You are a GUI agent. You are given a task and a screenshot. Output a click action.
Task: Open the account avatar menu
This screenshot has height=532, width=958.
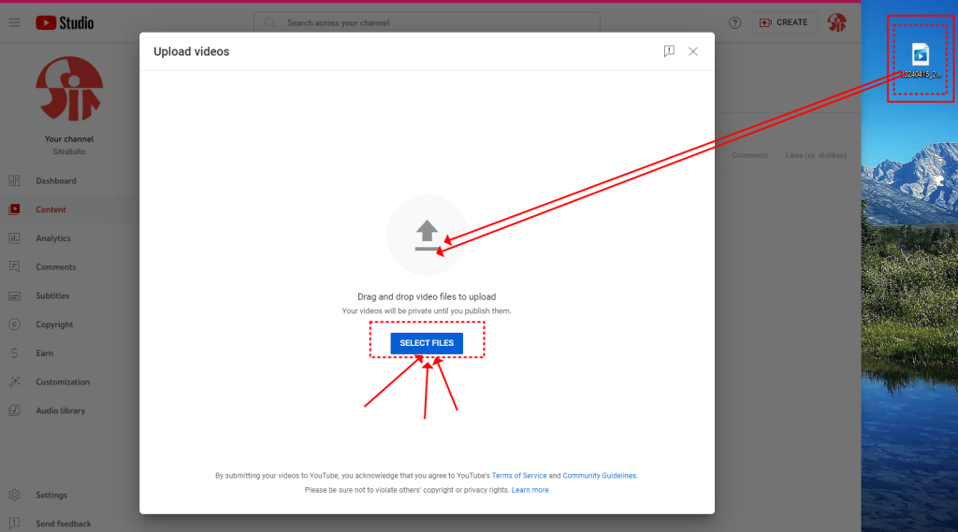836,22
